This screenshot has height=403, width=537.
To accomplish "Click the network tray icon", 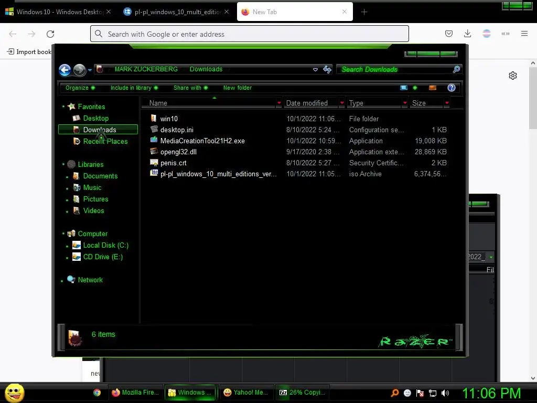I will tap(433, 393).
